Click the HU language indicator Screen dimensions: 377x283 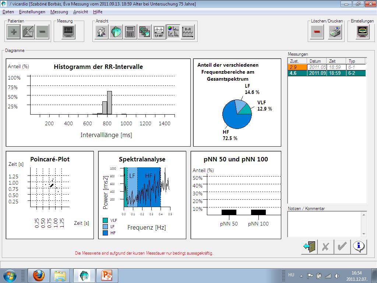click(291, 275)
